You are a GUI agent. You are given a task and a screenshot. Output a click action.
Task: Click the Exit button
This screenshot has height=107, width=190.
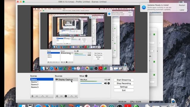(124, 90)
